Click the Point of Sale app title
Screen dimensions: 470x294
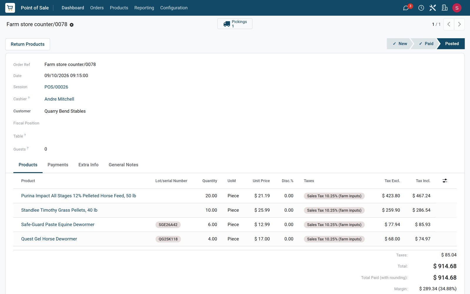35,8
